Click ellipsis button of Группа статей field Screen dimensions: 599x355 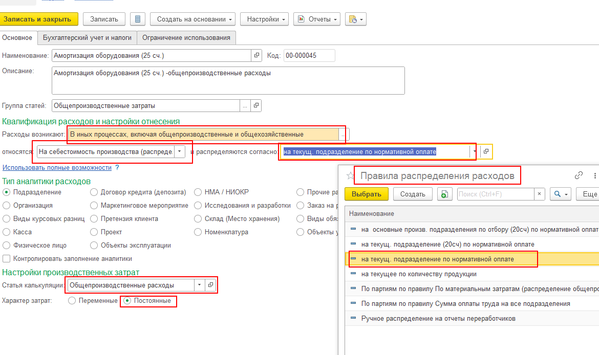click(x=245, y=106)
